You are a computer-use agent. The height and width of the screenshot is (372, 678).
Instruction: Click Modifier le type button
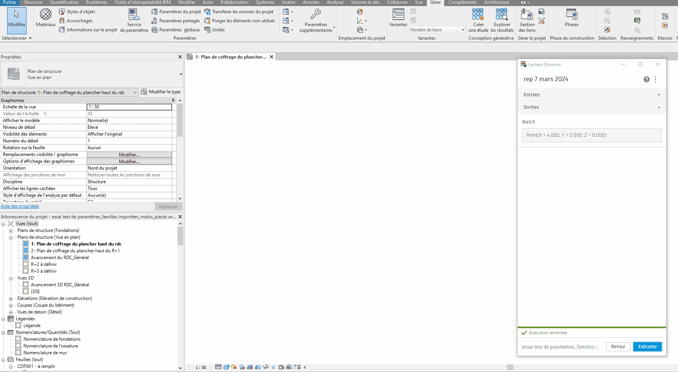point(161,92)
